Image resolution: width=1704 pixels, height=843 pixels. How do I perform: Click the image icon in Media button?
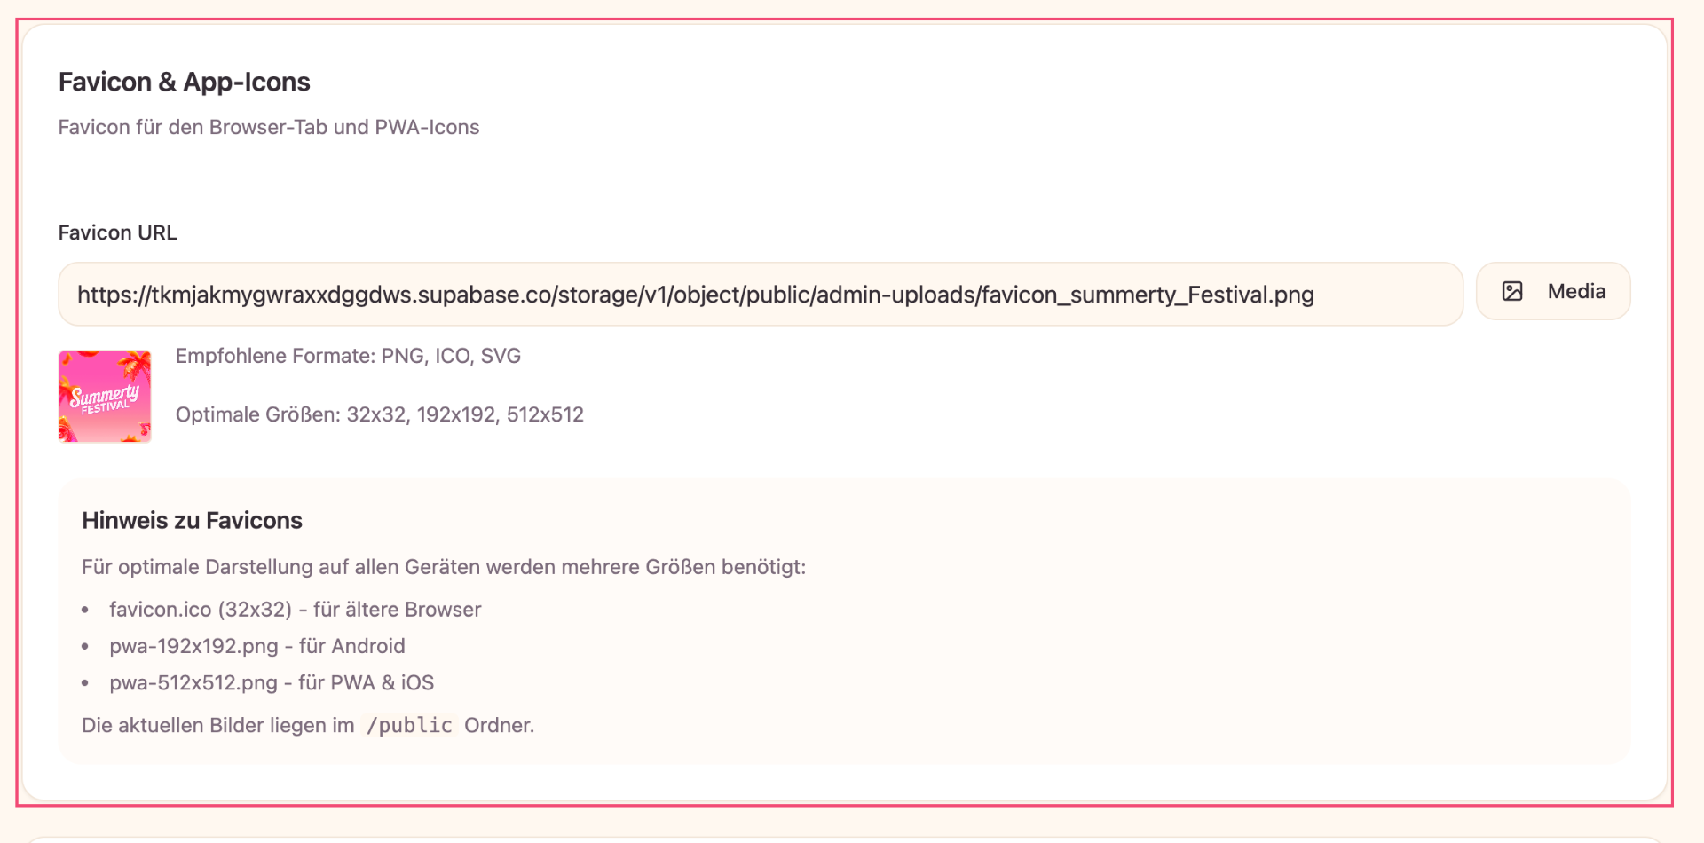pyautogui.click(x=1512, y=291)
